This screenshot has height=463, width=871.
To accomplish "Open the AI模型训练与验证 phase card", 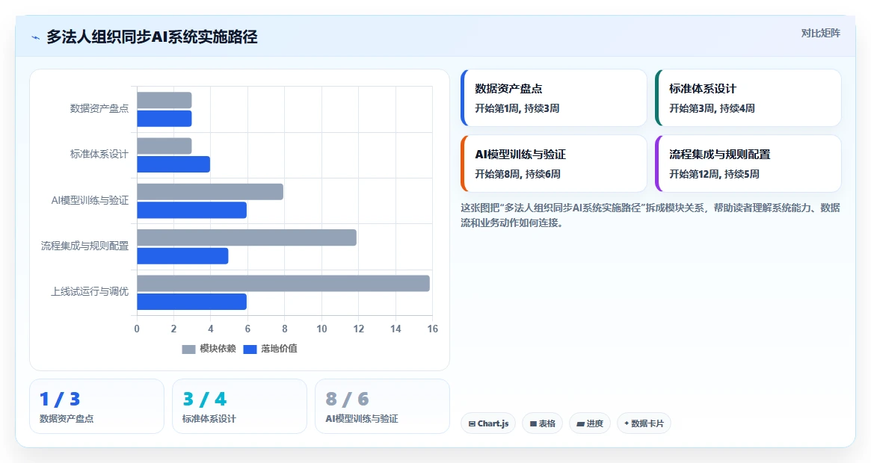I will point(554,164).
